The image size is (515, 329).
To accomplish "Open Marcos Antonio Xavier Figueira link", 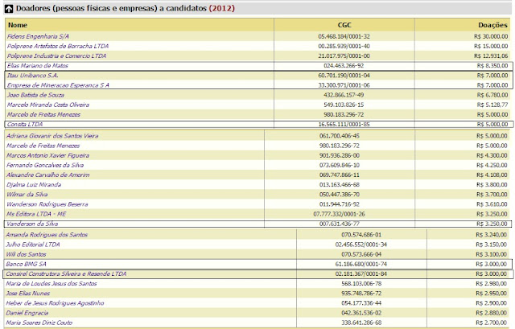I will click(x=47, y=155).
